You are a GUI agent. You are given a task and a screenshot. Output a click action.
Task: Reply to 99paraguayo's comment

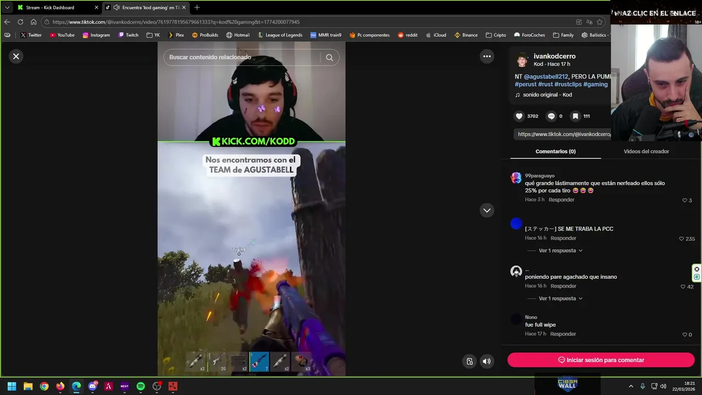pos(561,200)
